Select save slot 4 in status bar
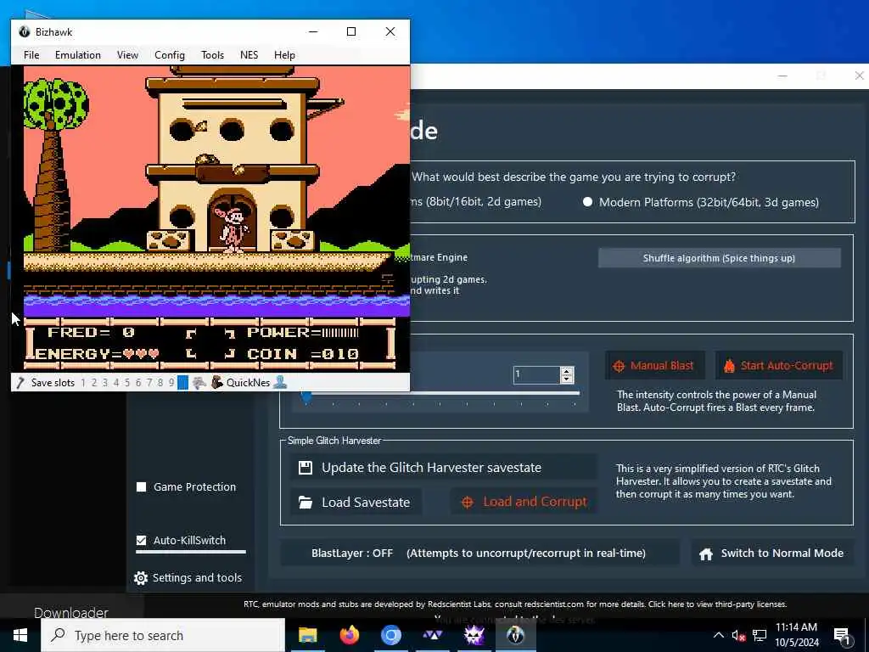 tap(115, 383)
